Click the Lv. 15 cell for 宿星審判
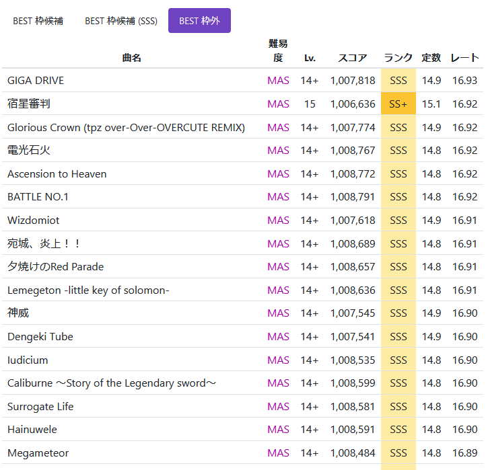Viewport: 486px width, 470px height. point(310,104)
